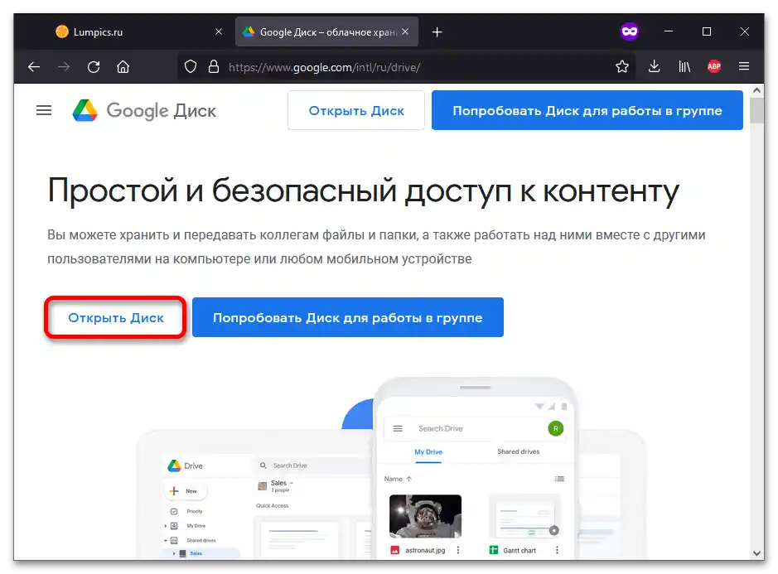Image resolution: width=778 pixels, height=574 pixels.
Task: Click Открыть Диск below the description text
Action: click(x=116, y=317)
